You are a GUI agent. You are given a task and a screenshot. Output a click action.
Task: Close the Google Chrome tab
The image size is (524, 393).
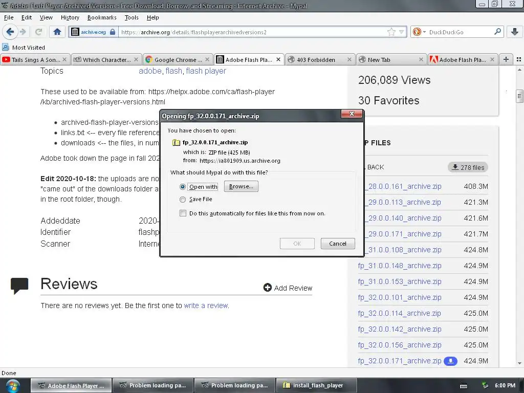pyautogui.click(x=207, y=59)
